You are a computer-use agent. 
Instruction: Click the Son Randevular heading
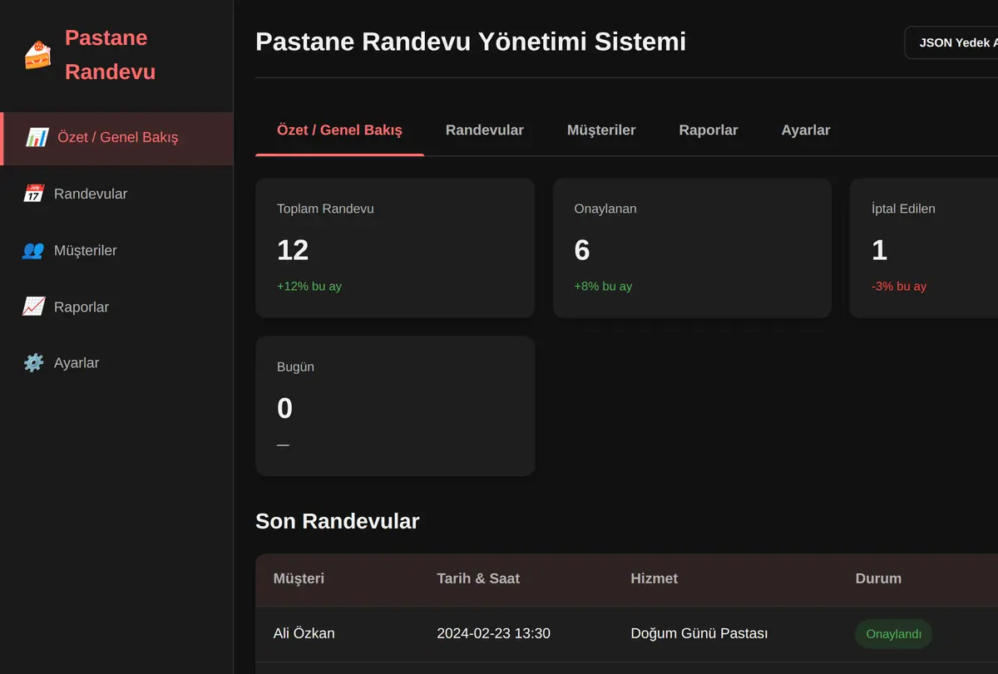(x=337, y=521)
